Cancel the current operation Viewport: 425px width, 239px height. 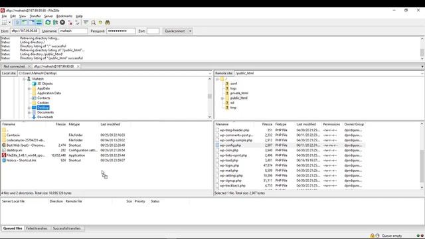pyautogui.click(x=62, y=23)
